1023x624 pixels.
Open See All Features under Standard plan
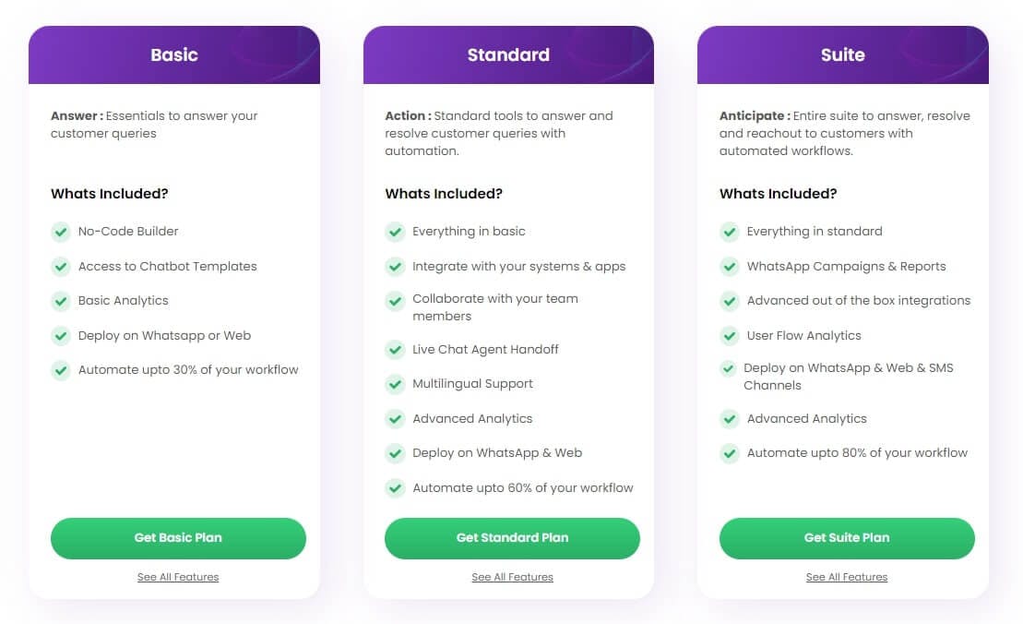[512, 577]
